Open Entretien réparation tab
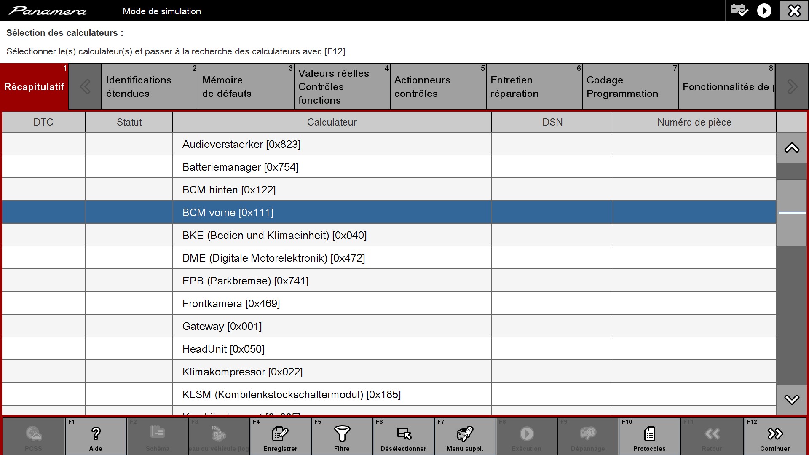 (x=534, y=87)
